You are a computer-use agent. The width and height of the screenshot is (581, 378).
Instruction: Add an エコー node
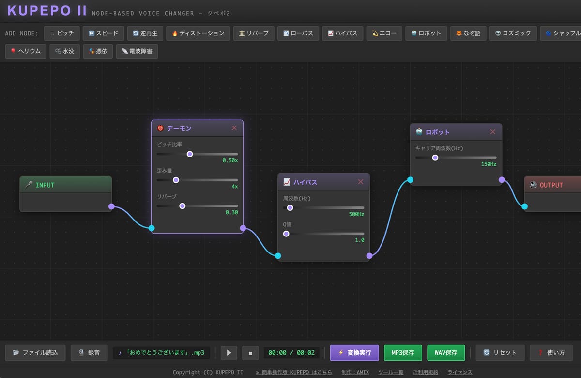(x=383, y=33)
